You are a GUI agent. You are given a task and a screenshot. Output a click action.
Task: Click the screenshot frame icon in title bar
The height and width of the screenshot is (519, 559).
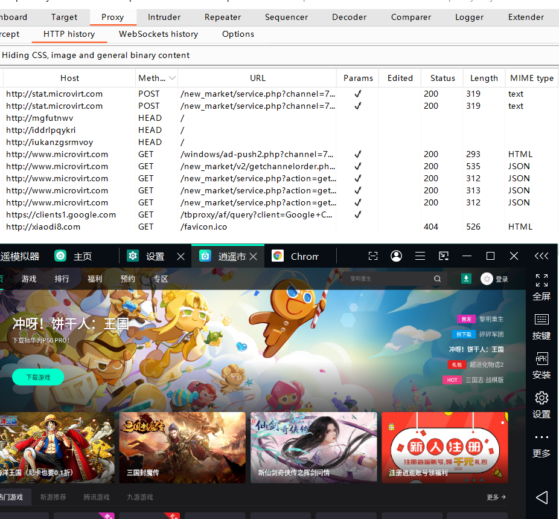[373, 256]
